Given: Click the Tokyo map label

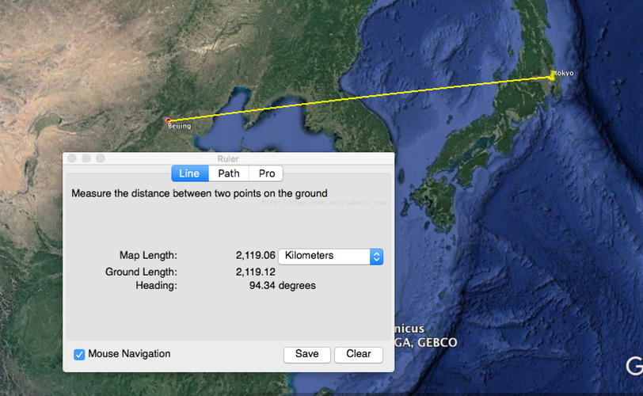Looking at the screenshot, I should point(565,73).
